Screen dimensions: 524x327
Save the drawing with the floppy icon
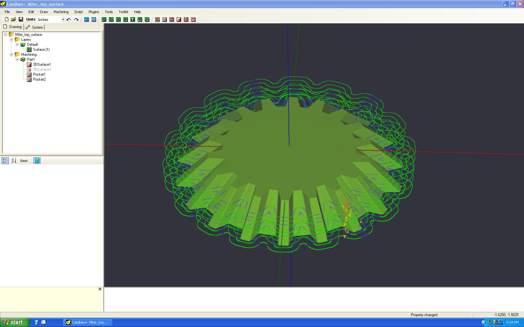click(21, 19)
